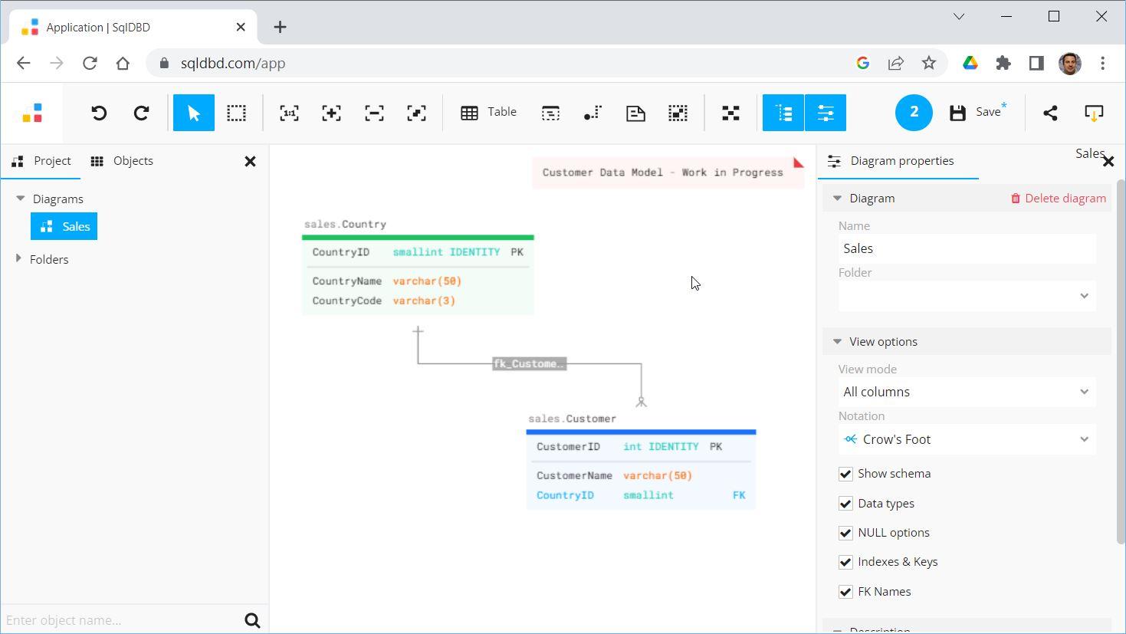Add a new Table

coord(489,113)
